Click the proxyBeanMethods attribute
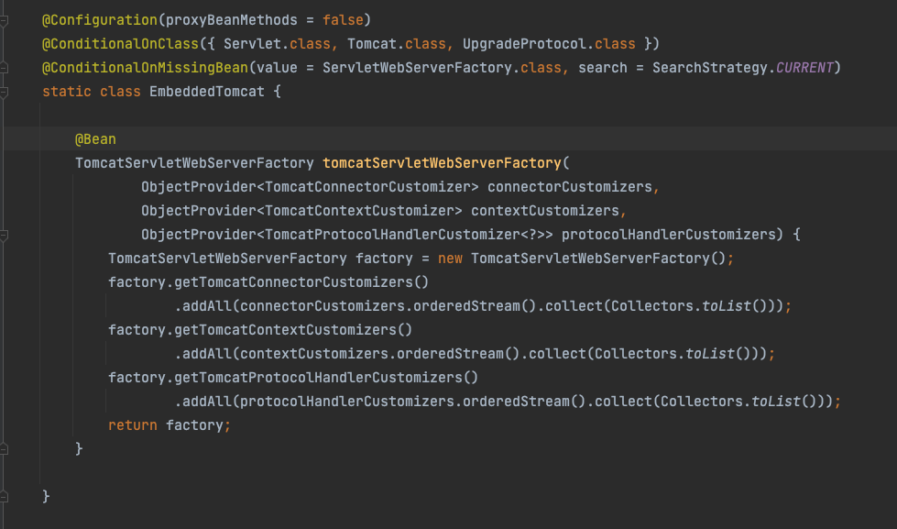 point(231,20)
